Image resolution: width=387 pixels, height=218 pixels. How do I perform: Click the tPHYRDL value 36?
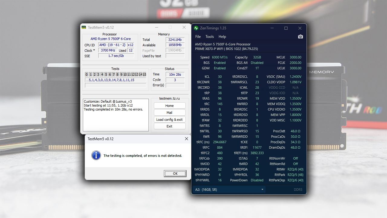coord(257,175)
